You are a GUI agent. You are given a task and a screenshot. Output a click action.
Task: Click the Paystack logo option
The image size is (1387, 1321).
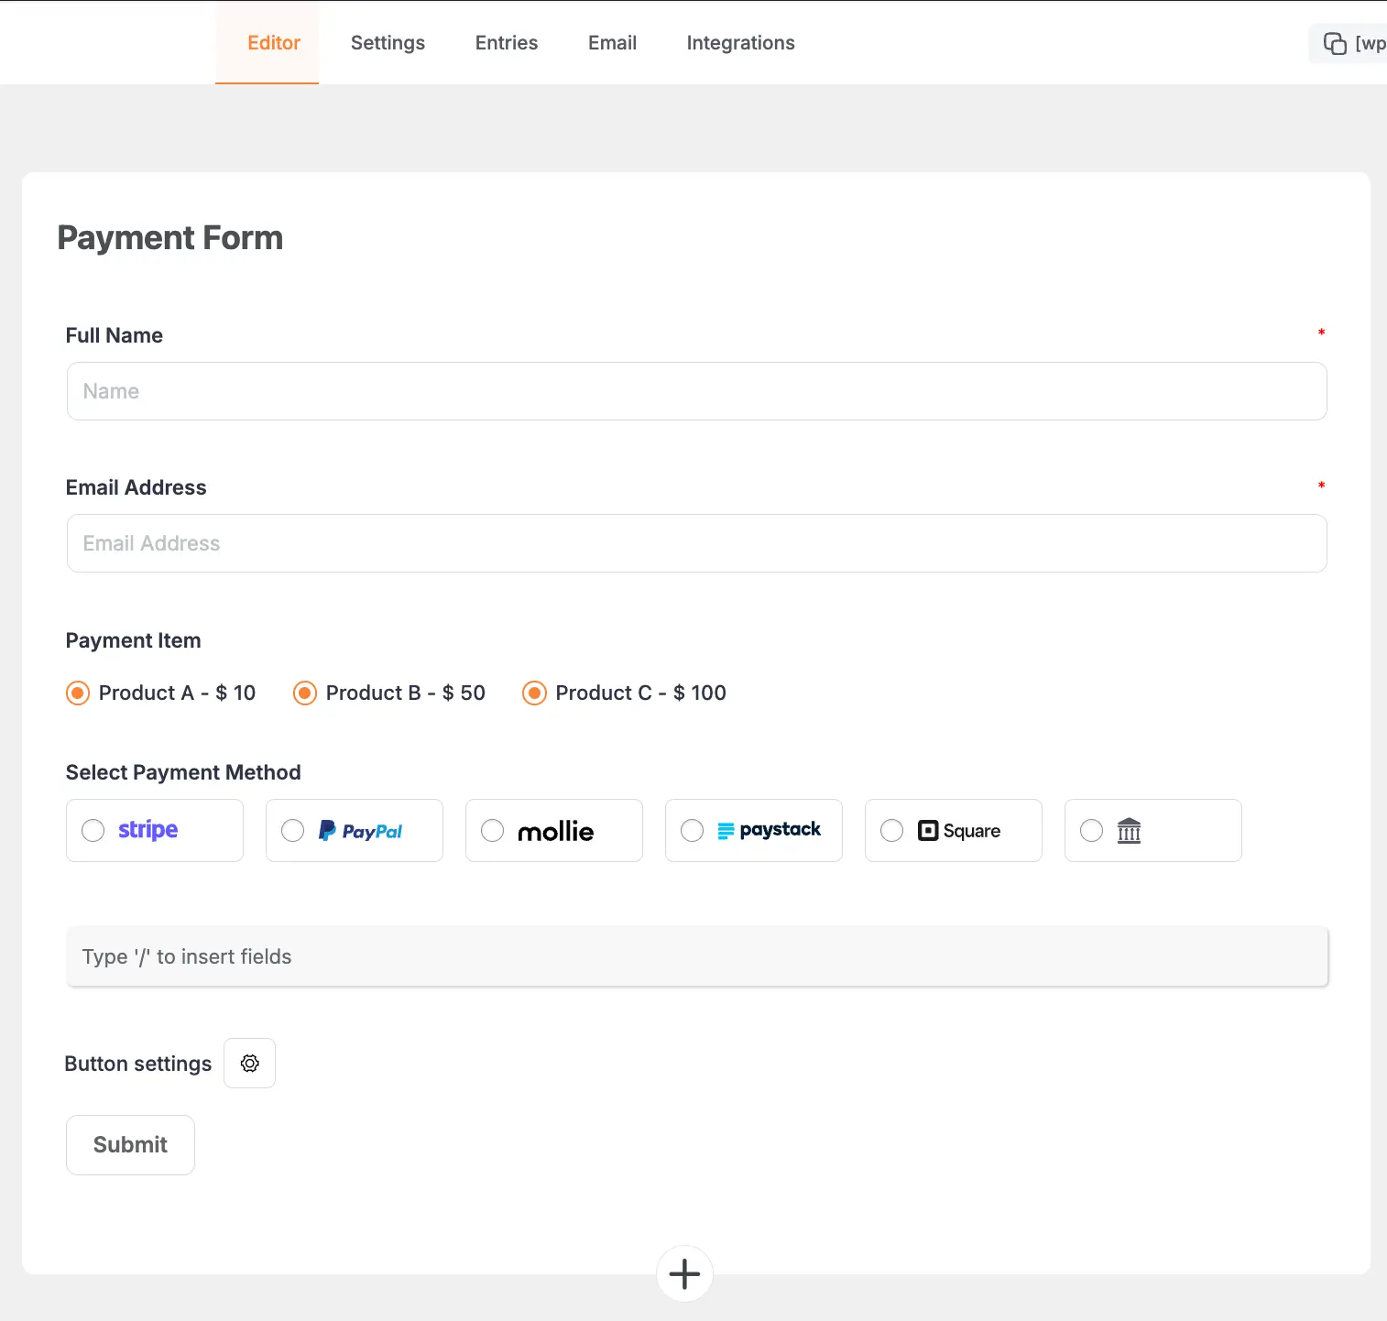[770, 830]
